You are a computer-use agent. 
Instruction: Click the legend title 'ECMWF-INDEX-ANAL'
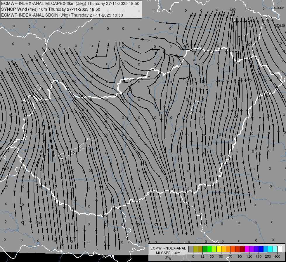tap(168, 248)
